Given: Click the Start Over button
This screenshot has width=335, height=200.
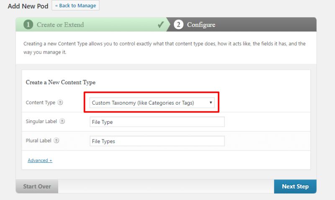Looking at the screenshot, I should [x=37, y=186].
